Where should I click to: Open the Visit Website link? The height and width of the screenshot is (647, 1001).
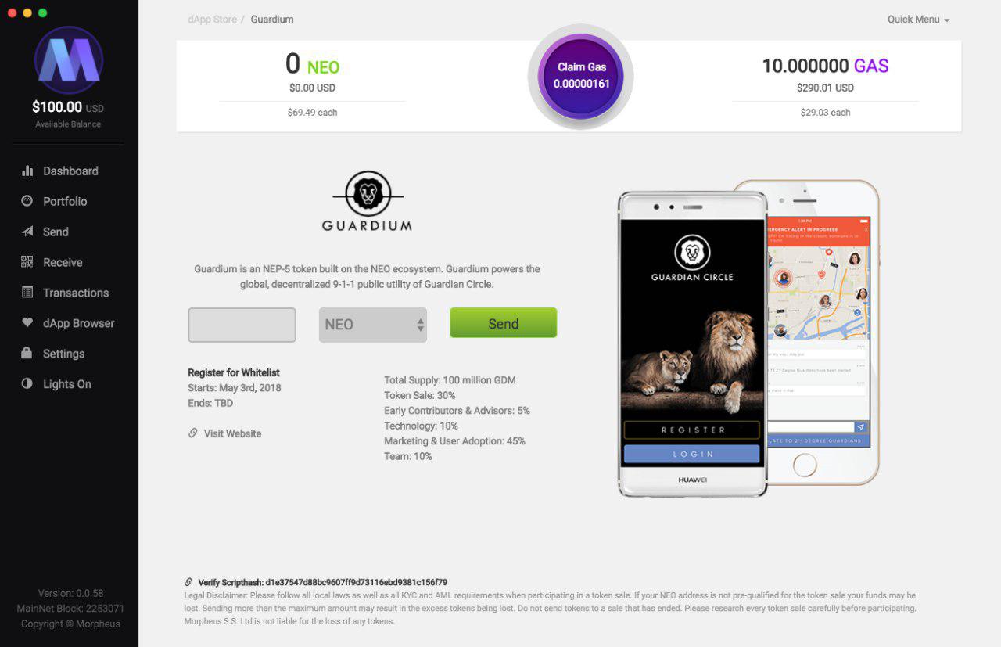224,433
